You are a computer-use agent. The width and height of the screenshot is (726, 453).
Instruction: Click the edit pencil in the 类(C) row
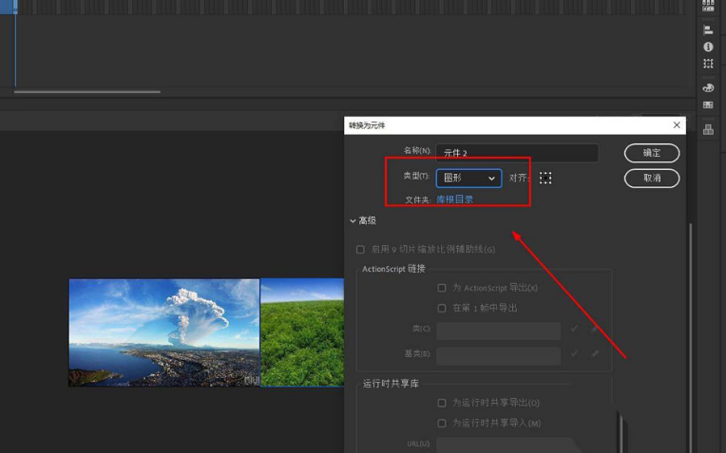coord(595,329)
